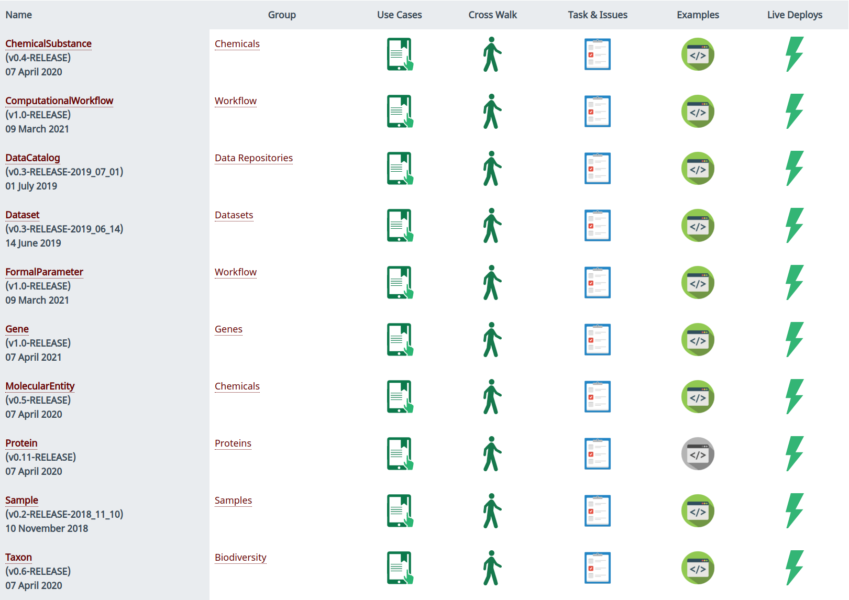Open the Taxon profile link

pos(18,557)
